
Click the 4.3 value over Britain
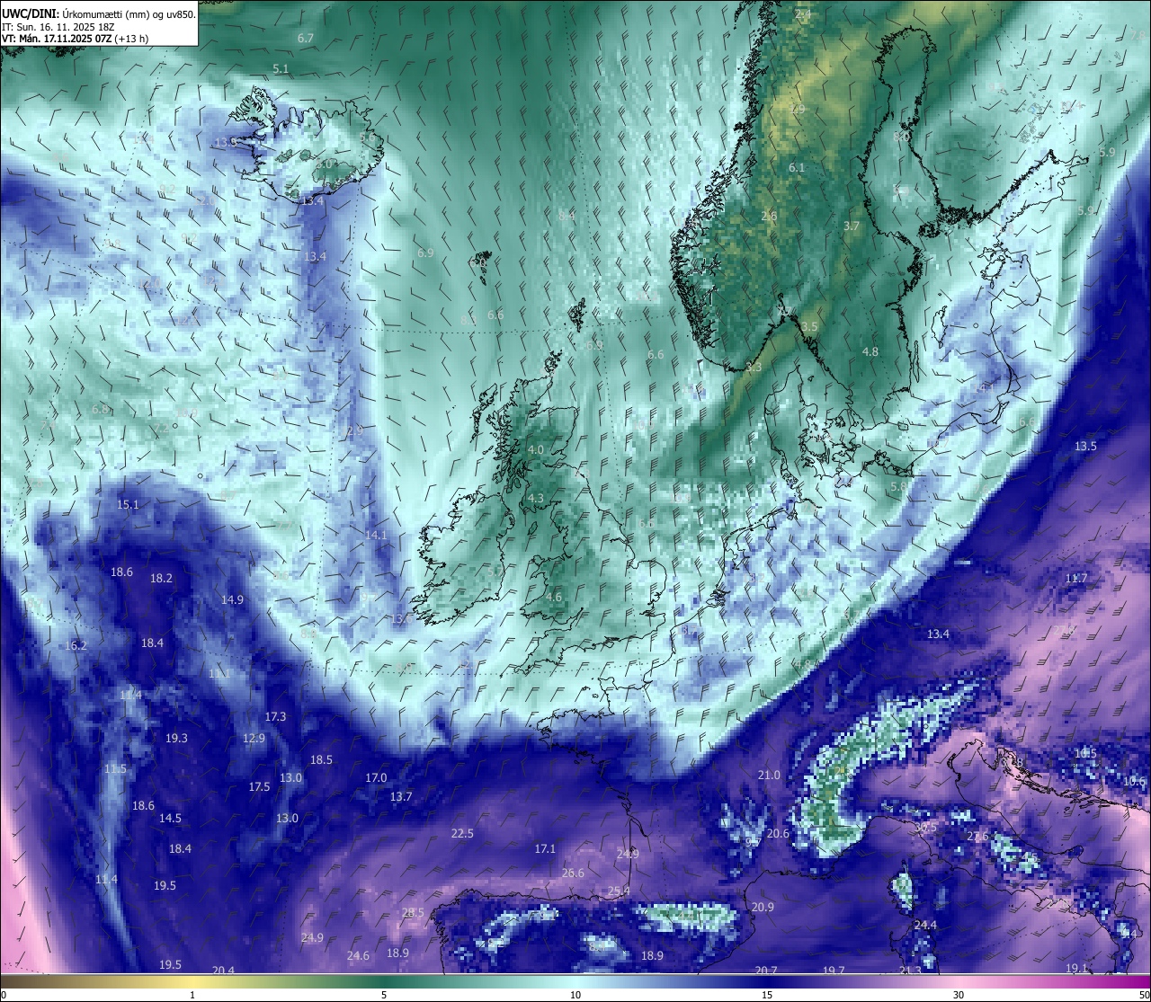(x=536, y=499)
